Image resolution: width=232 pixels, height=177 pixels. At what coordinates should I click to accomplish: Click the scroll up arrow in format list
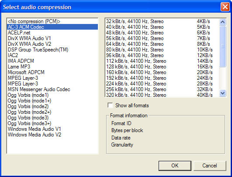pyautogui.click(x=222, y=22)
